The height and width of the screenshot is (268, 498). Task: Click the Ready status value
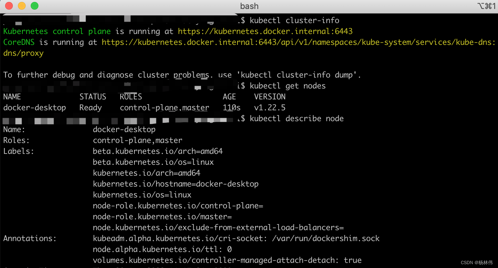91,108
